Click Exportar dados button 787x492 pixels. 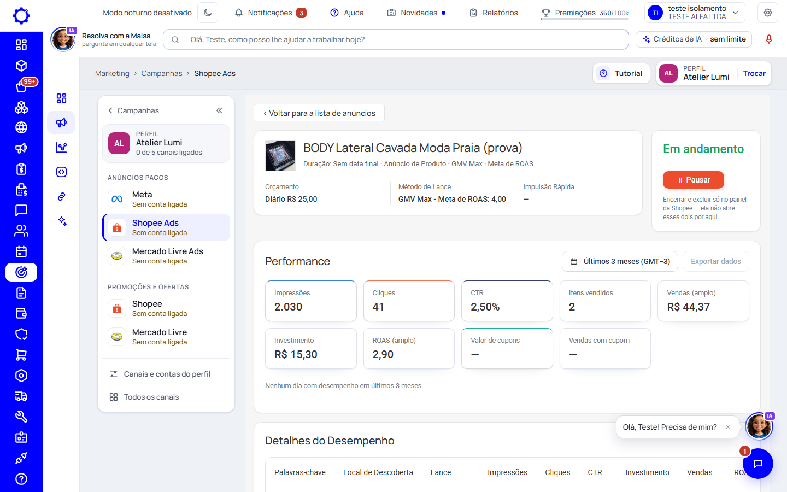pyautogui.click(x=716, y=261)
